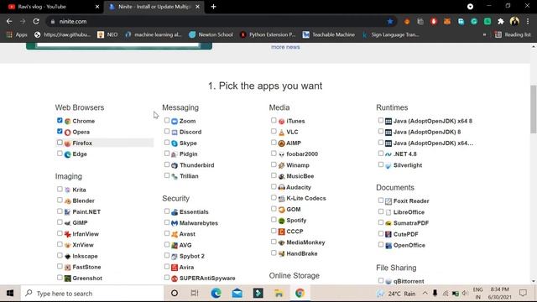
Task: Open the Teachable Machine bookmark
Action: click(x=329, y=34)
